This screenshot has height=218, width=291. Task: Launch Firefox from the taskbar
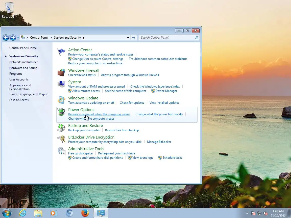coord(85,213)
